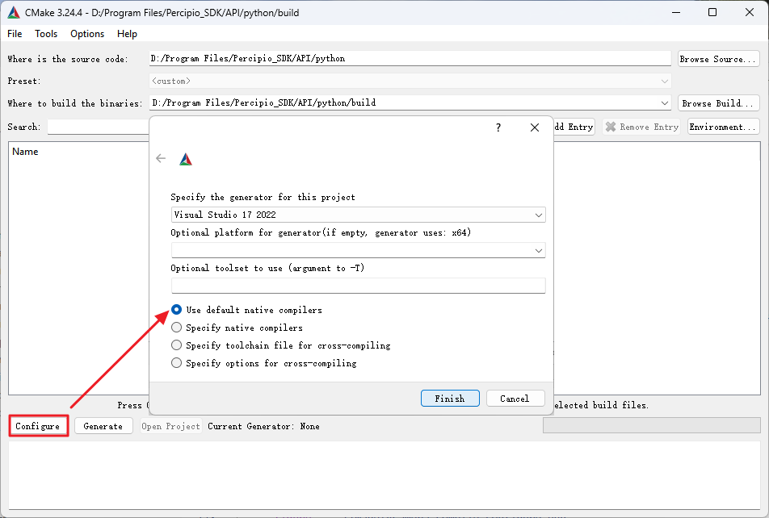Click Browse Source button
The width and height of the screenshot is (769, 518).
click(x=718, y=59)
